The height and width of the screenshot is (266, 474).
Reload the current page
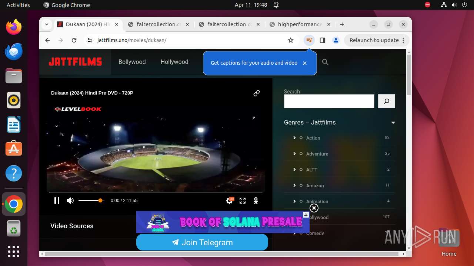click(74, 40)
